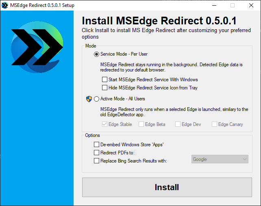Click the large MSEdge Redirect logo
This screenshot has width=261, height=206.
pyautogui.click(x=37, y=47)
